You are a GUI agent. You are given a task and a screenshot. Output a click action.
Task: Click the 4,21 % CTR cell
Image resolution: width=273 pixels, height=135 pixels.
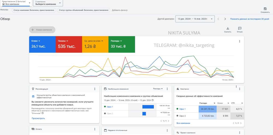(237, 109)
